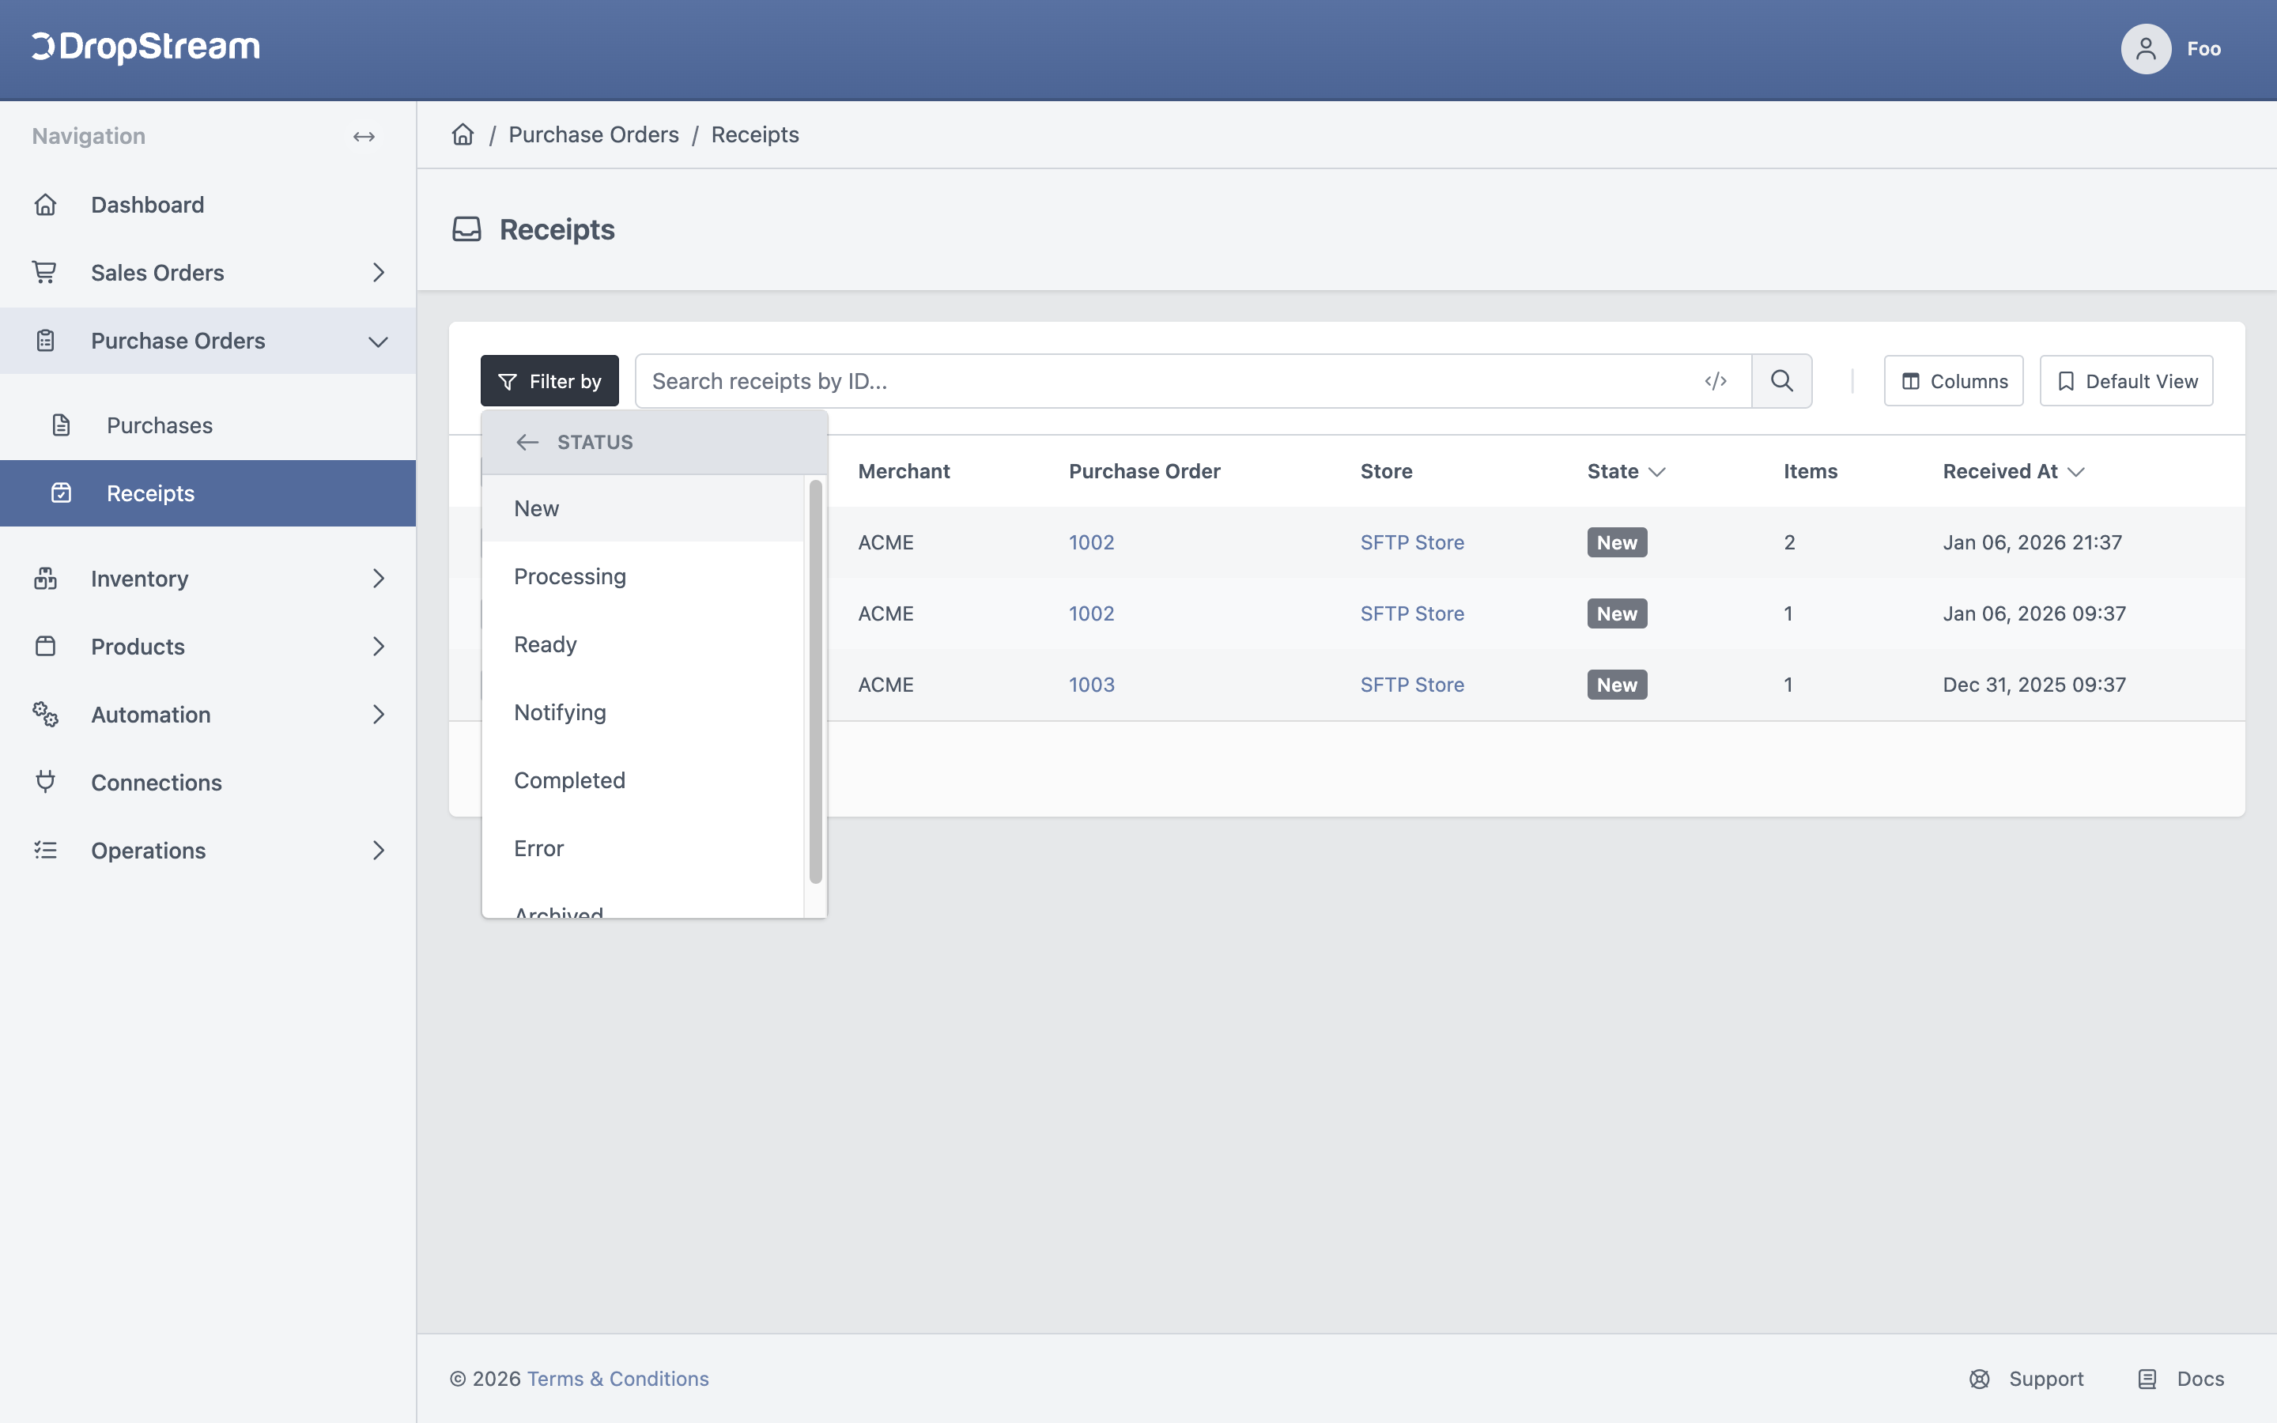2277x1423 pixels.
Task: Click the Inventory boxes icon
Action: 45,578
